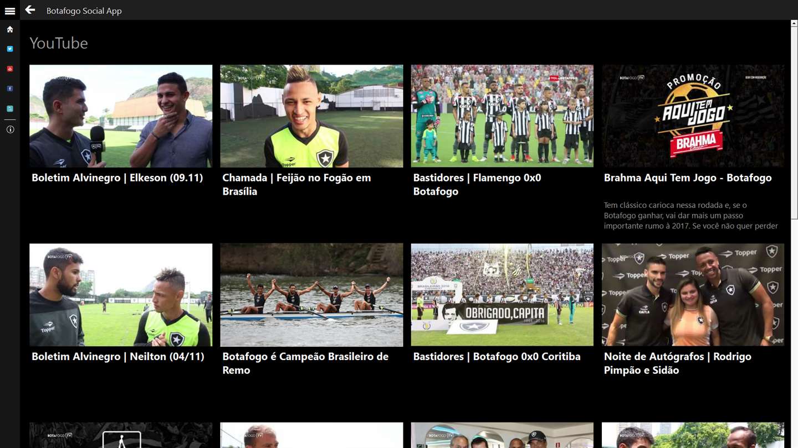Open the Twitter feed from sidebar
Screen dimensions: 798x448
coord(10,49)
